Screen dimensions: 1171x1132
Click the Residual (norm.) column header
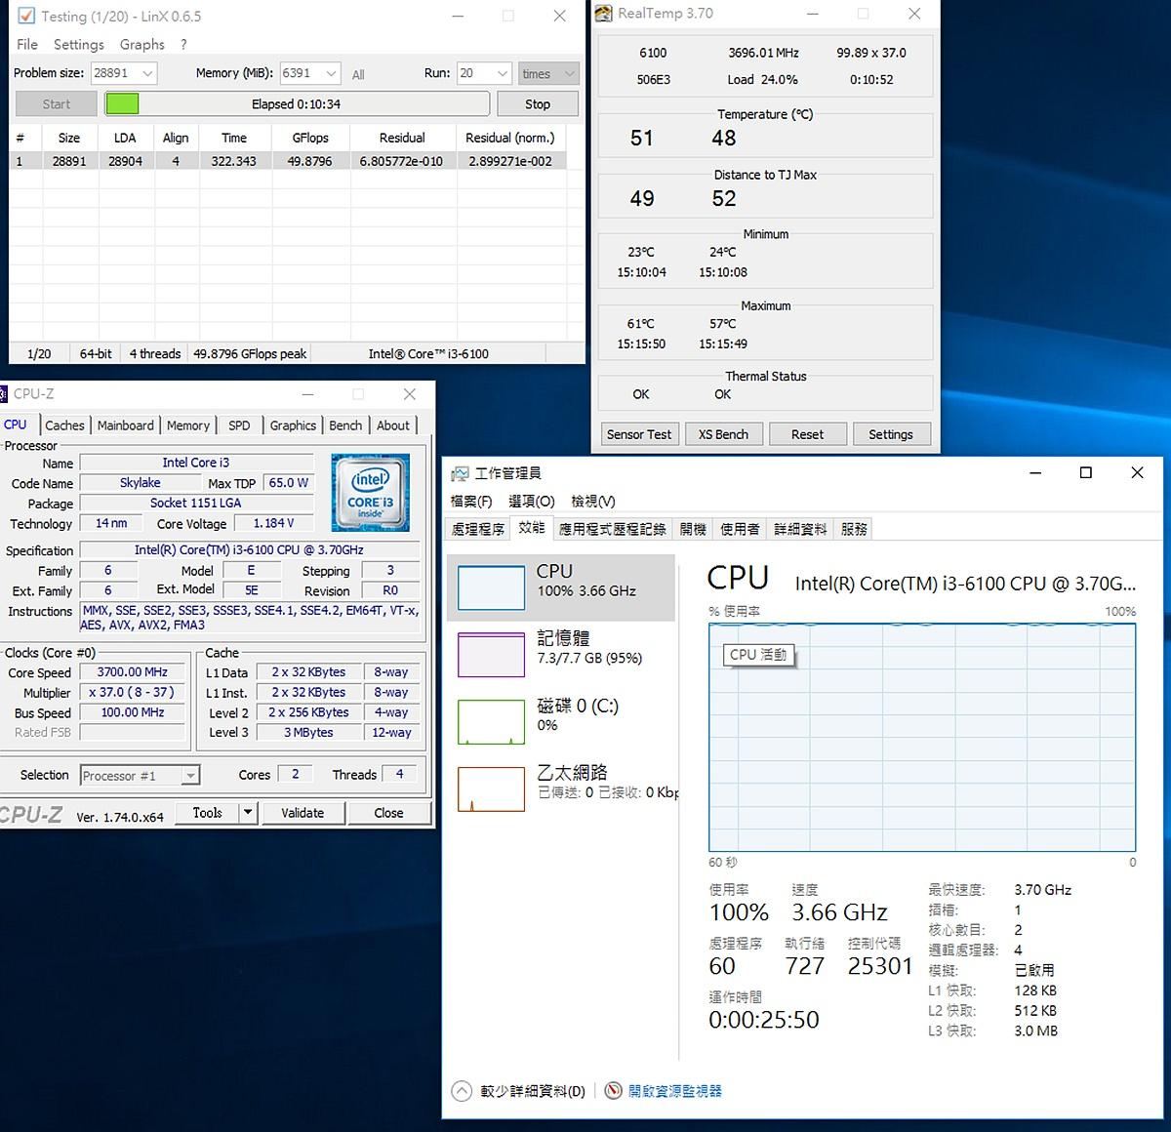point(509,138)
